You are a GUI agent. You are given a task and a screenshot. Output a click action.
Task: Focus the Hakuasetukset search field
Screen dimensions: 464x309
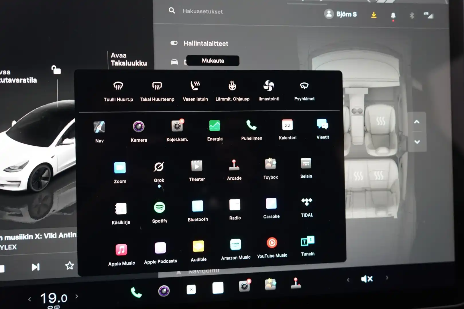click(203, 11)
